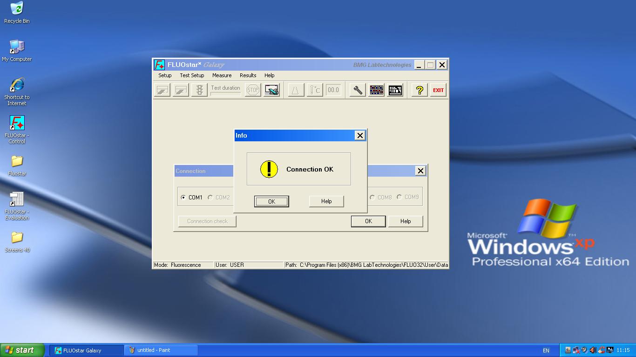Select FLUOstar - Evaluation desktop shortcut
The width and height of the screenshot is (636, 357).
pyautogui.click(x=17, y=206)
